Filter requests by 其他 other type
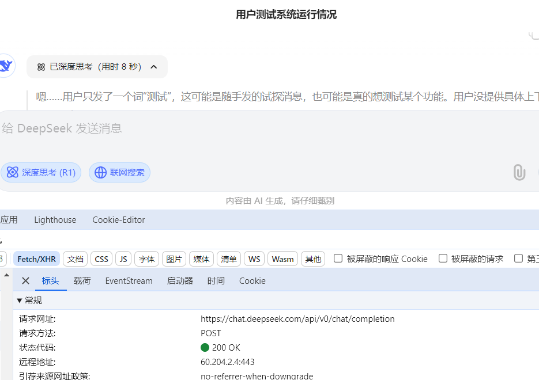Image resolution: width=539 pixels, height=380 pixels. point(313,259)
